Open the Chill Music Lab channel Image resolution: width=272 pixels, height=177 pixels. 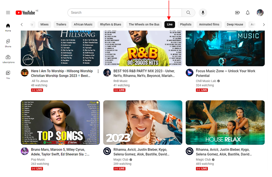click(x=206, y=81)
